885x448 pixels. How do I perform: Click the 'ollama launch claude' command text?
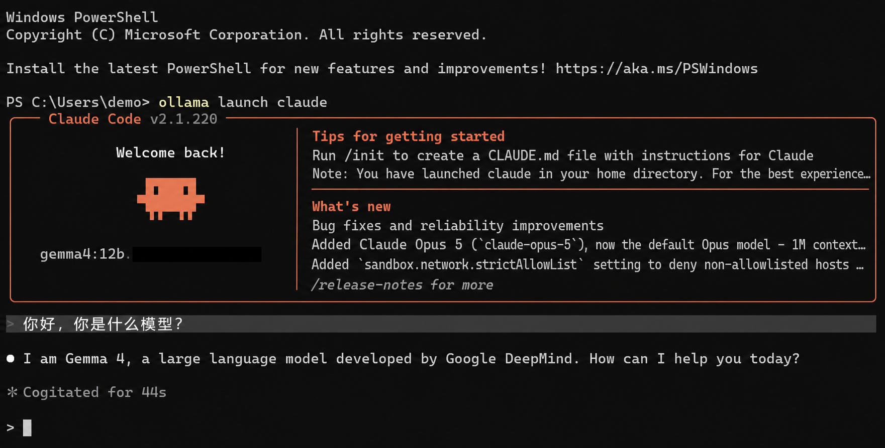tap(243, 102)
